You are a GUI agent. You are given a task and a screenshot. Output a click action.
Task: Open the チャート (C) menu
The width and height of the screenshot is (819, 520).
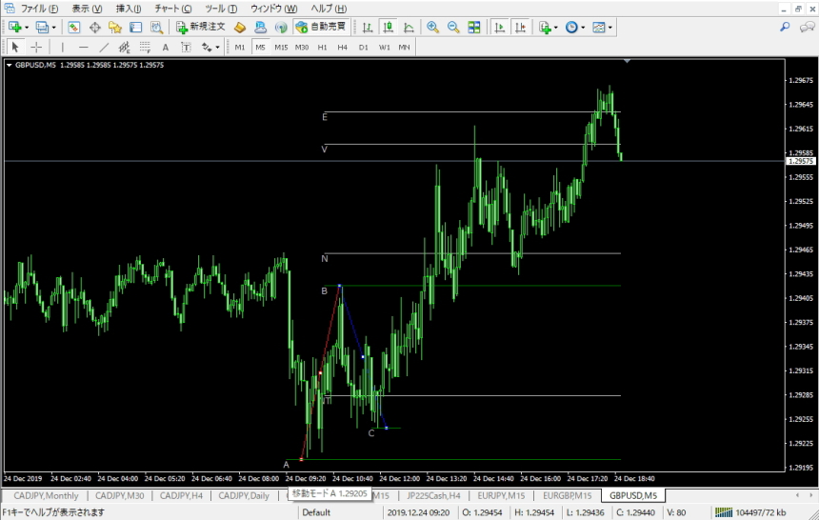(173, 9)
